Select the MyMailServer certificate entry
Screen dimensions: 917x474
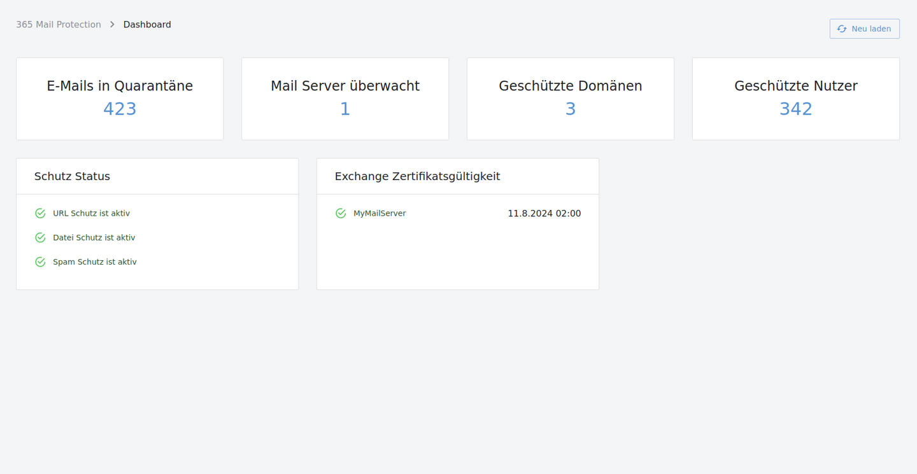[380, 213]
